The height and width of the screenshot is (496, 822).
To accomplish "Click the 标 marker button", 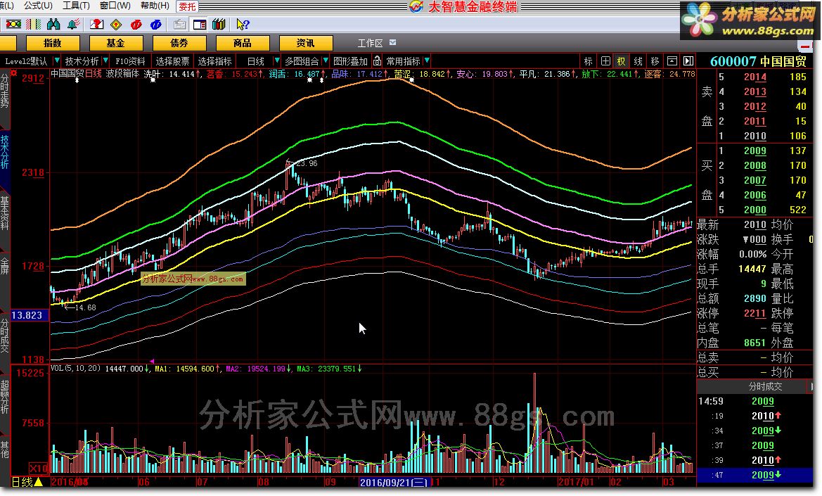I will click(x=588, y=61).
